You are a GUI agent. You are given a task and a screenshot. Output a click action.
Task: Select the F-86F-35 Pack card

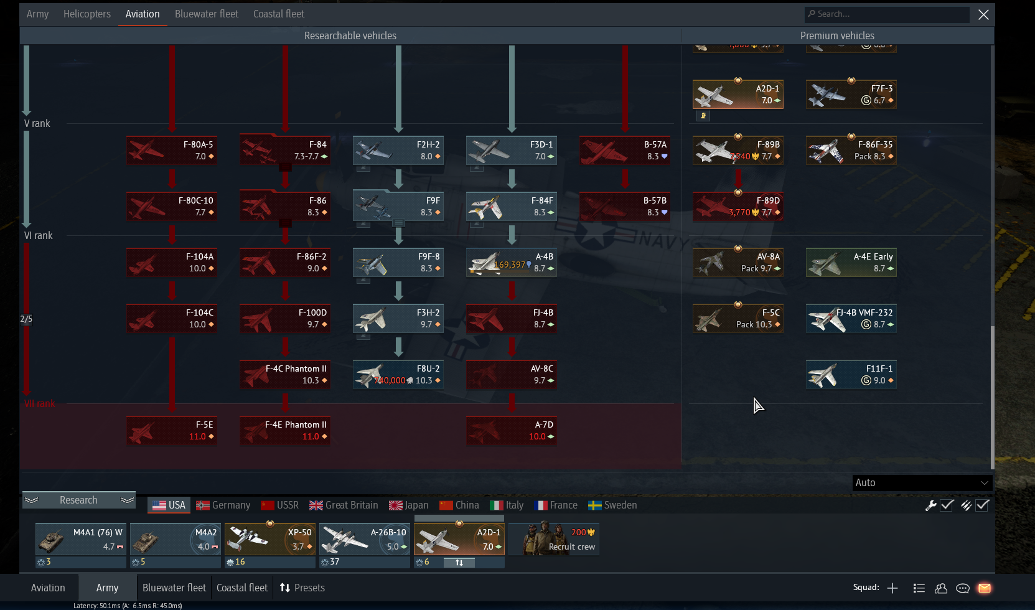click(851, 151)
